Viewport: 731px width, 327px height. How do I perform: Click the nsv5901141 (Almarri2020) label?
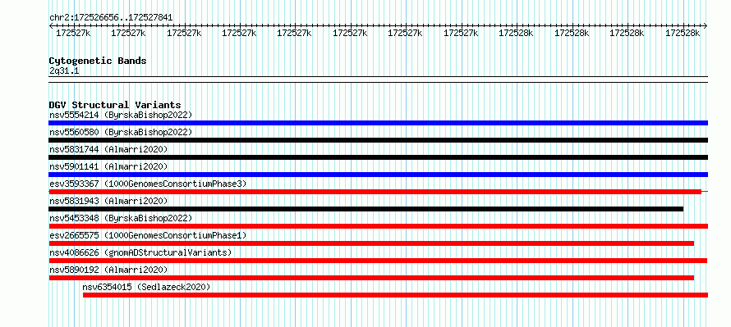(108, 166)
